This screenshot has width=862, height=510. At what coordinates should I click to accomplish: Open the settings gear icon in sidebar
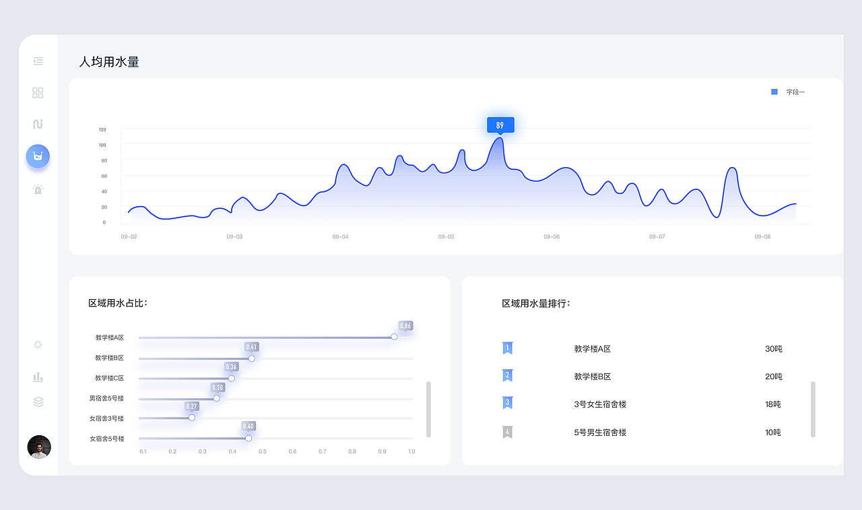tap(38, 344)
